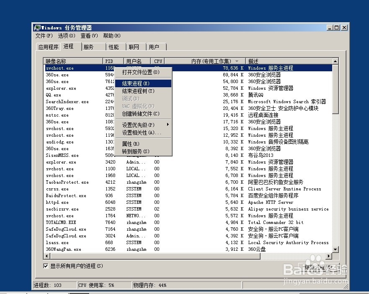Click the vertical scrollbar down arrow
The image size is (369, 294).
[x=335, y=249]
